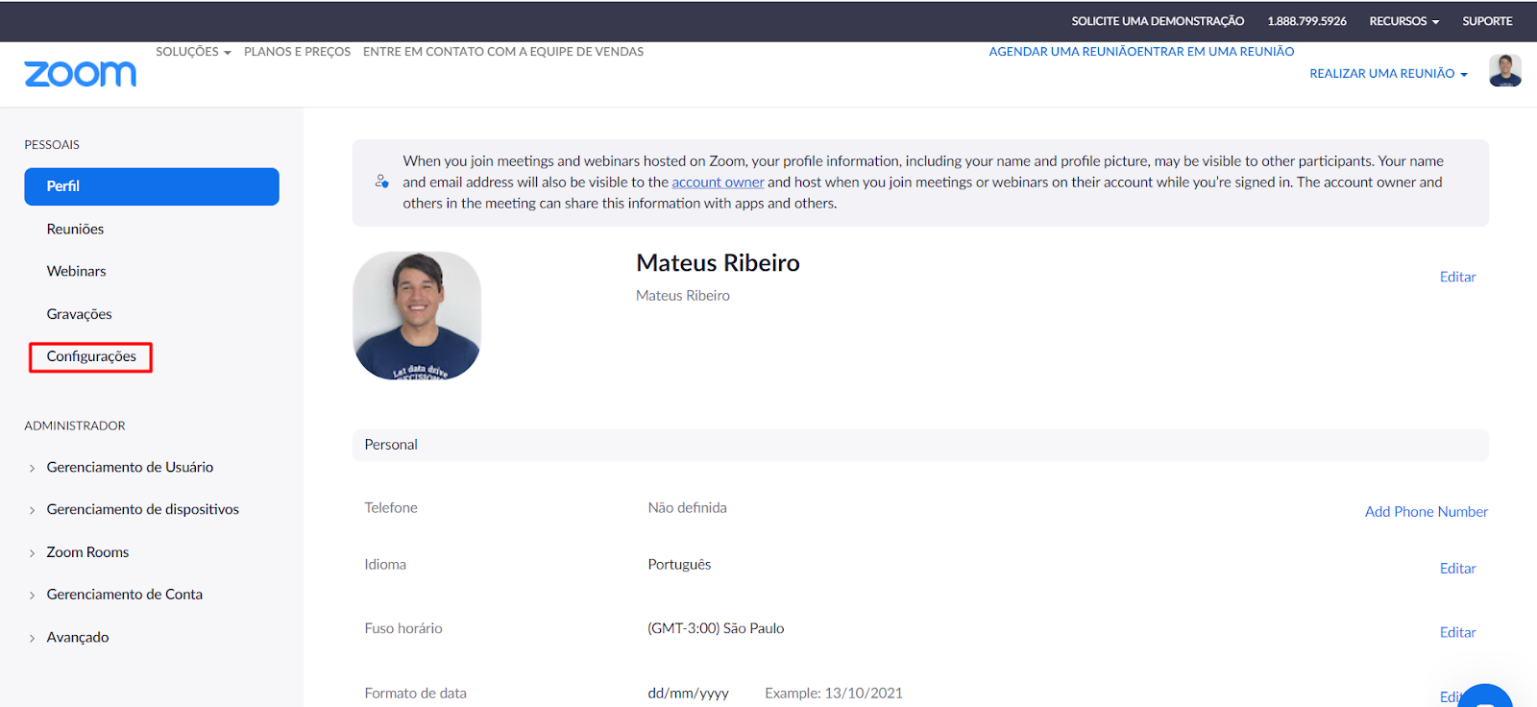Click the large profile photo of Mateus Ribeiro
1537x707 pixels.
pos(417,316)
